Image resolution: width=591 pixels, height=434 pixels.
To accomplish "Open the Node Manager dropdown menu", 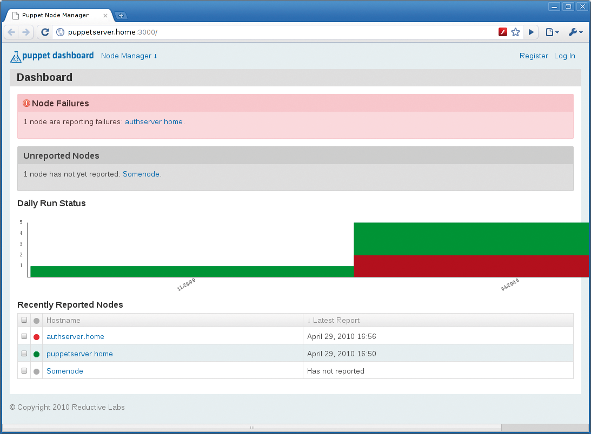I will pos(129,56).
